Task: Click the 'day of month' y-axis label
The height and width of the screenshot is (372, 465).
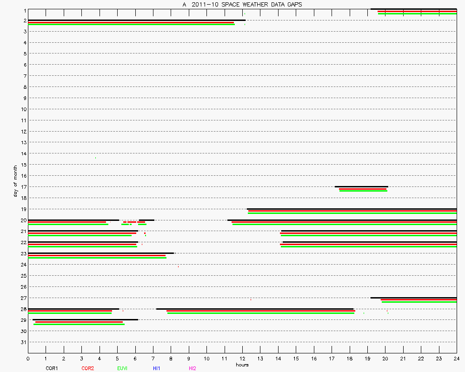Action: (x=15, y=180)
